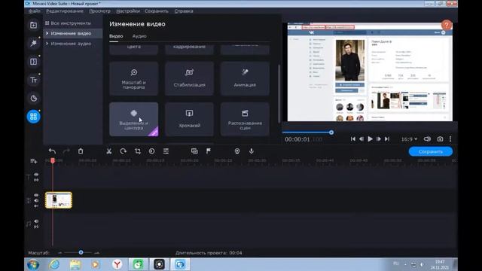Click the timeline Масштаб zoom slider handle

[81, 253]
